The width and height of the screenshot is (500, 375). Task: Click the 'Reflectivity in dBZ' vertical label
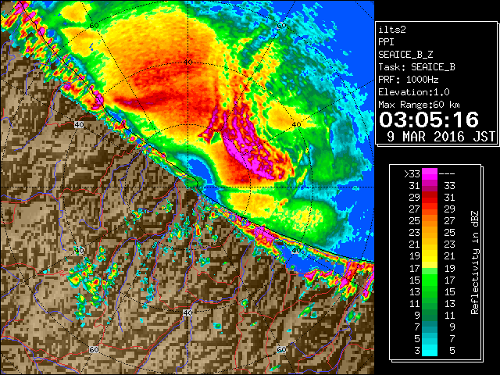click(474, 262)
